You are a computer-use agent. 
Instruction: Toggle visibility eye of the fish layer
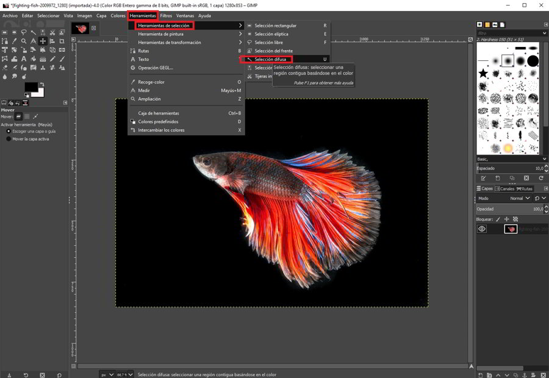click(482, 229)
